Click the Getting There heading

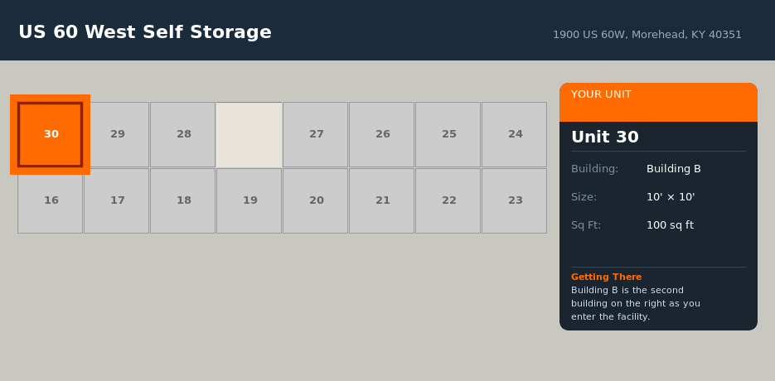click(606, 277)
